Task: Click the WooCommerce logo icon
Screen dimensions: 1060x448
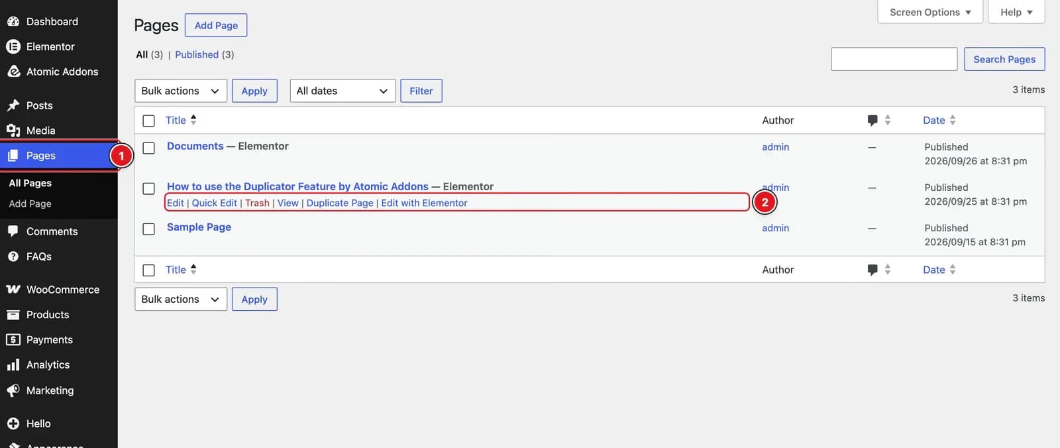Action: pos(13,290)
